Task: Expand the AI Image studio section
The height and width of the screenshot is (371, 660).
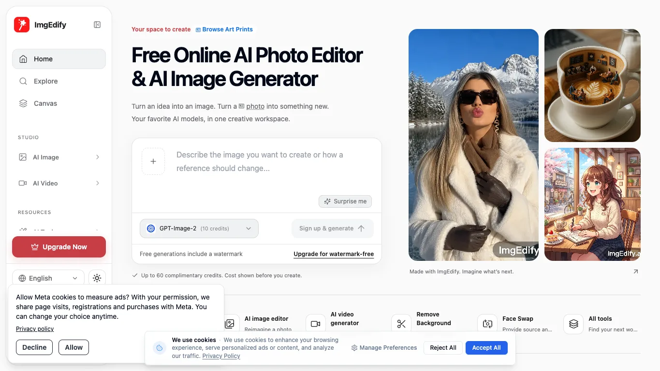Action: tap(59, 157)
